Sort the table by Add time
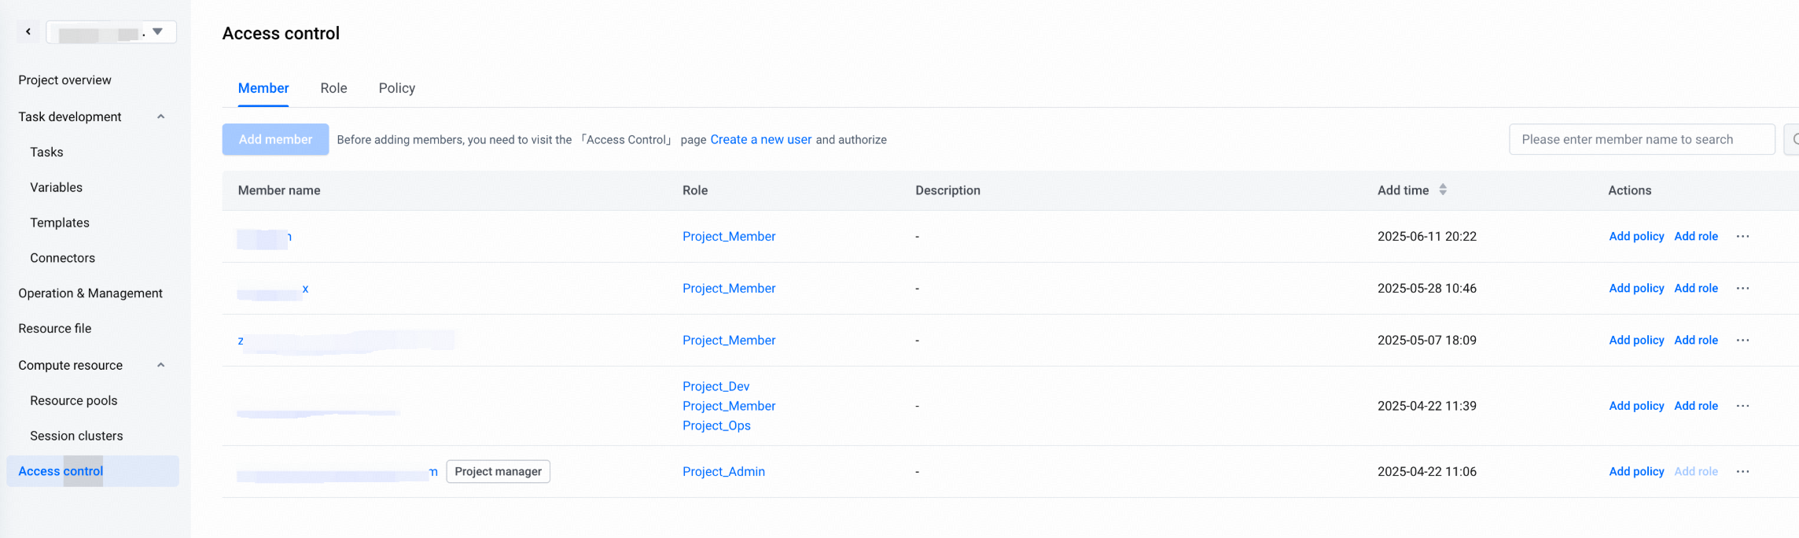Viewport: 1799px width, 538px height. [x=1443, y=190]
